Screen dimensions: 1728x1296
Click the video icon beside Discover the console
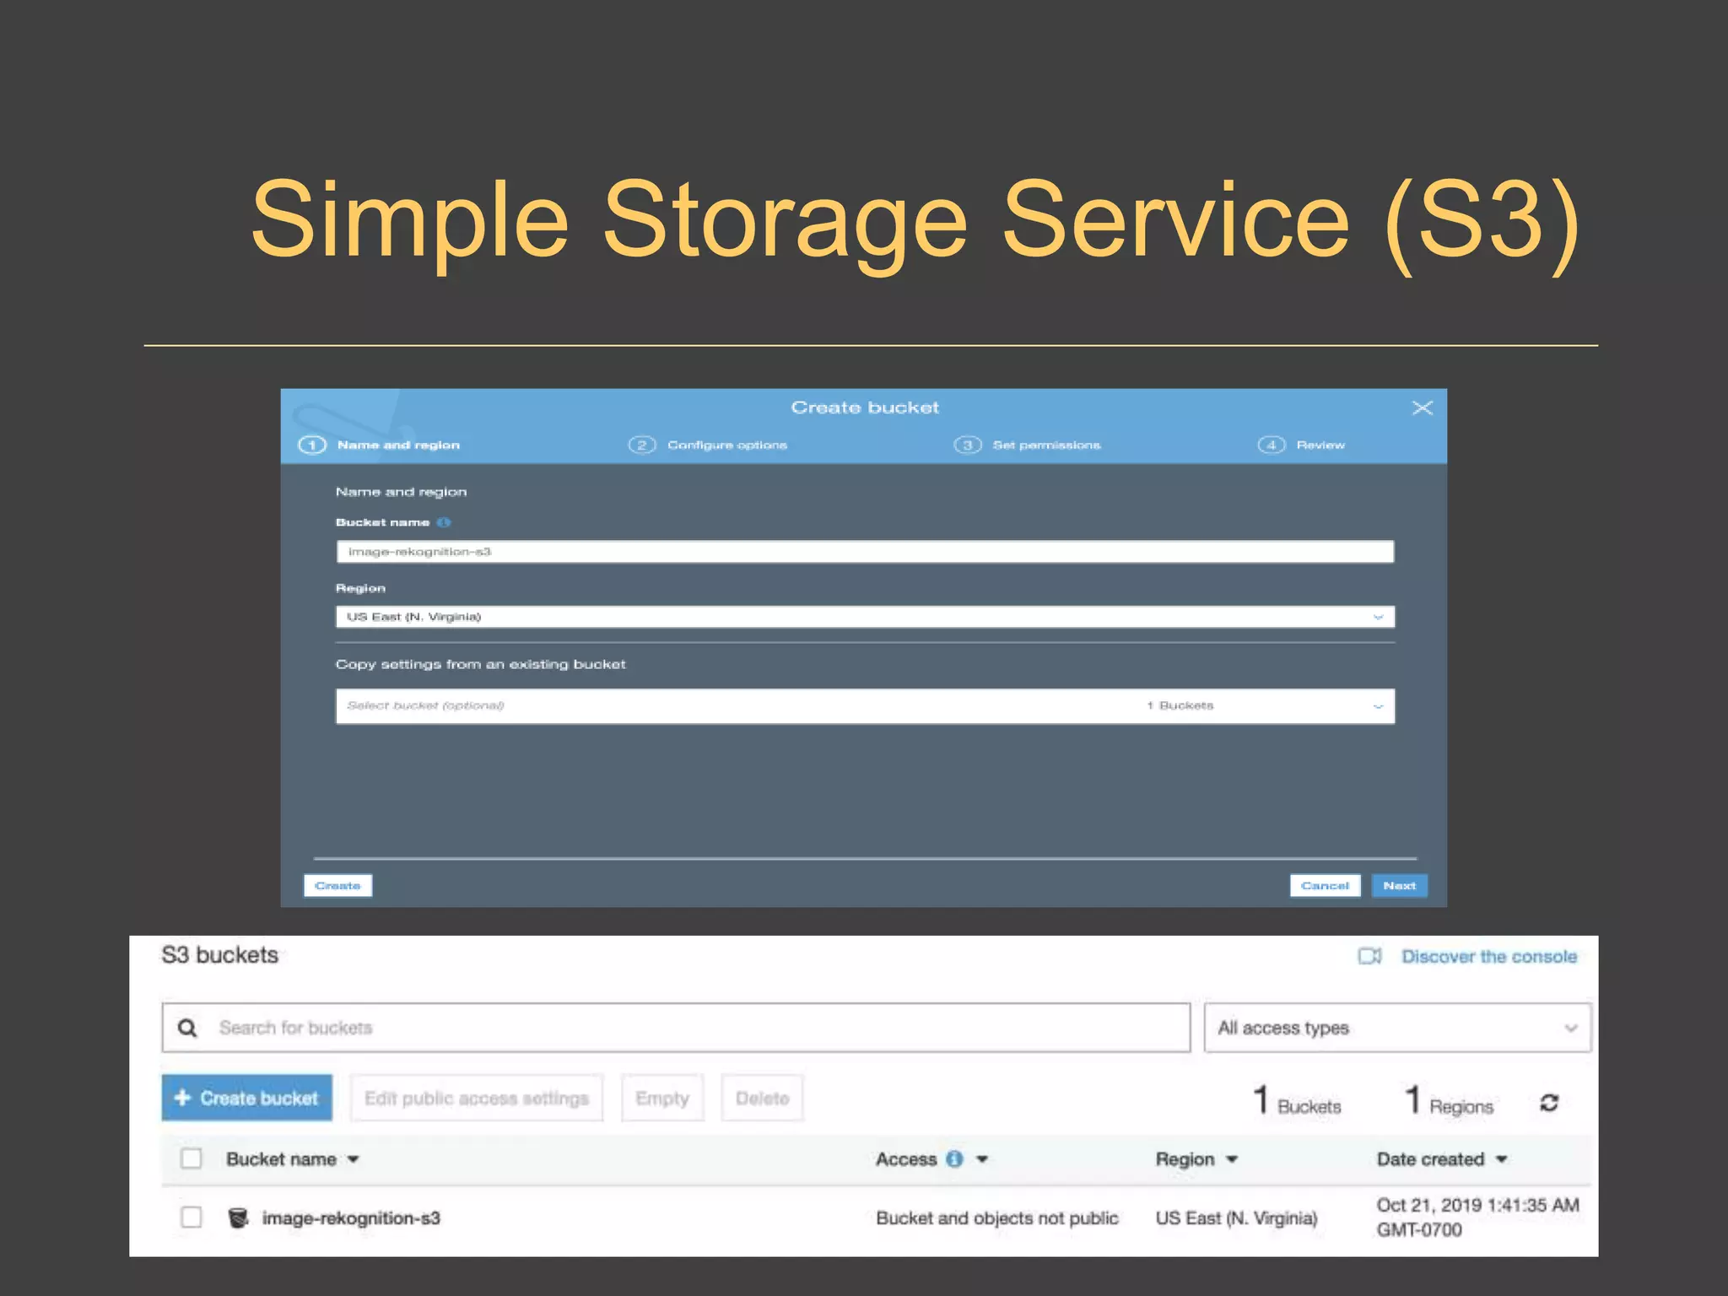point(1369,956)
